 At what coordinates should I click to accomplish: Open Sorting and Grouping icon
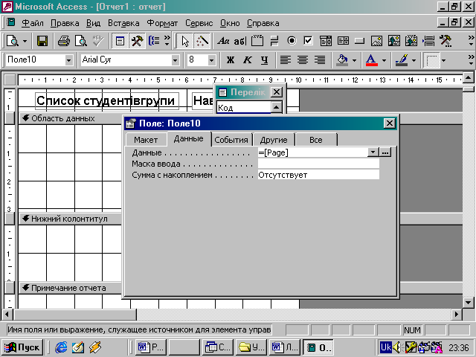154,41
